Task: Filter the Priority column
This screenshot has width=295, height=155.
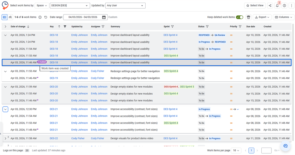Action: [240, 27]
